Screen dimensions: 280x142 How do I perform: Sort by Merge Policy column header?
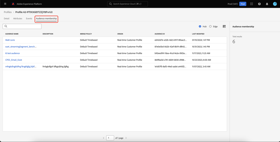pos(86,34)
